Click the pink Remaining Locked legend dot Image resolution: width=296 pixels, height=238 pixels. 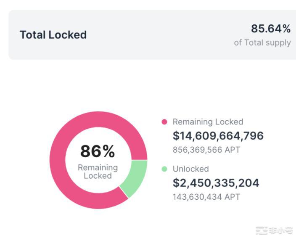[x=164, y=122]
